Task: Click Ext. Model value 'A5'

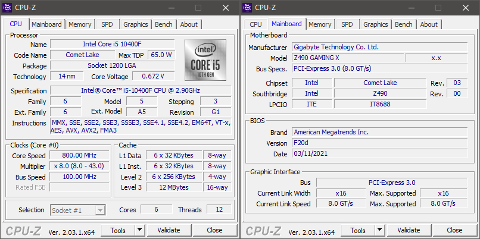Action: tap(142, 112)
